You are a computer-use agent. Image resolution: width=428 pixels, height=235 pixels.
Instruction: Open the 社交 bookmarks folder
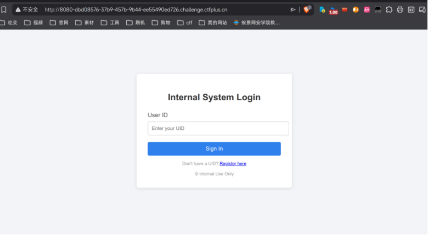(9, 22)
